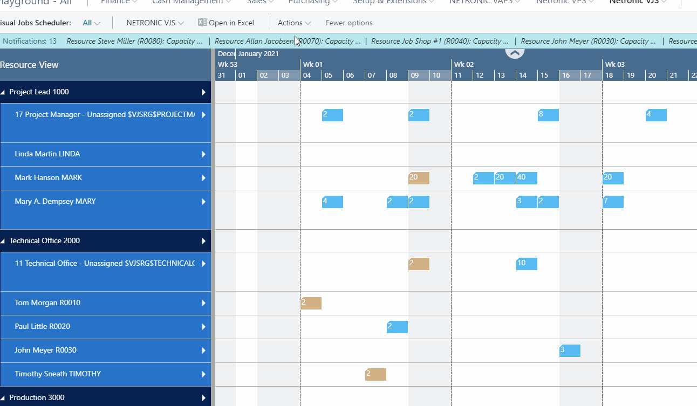697x406 pixels.
Task: Select Timothy Sneath's tan bar labeled 2
Action: 375,374
